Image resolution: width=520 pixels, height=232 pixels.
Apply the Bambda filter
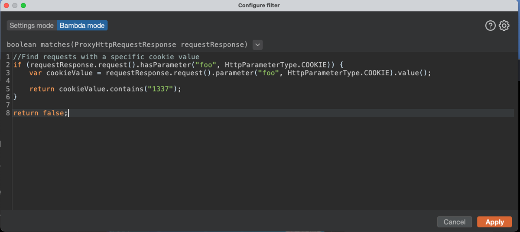(494, 222)
